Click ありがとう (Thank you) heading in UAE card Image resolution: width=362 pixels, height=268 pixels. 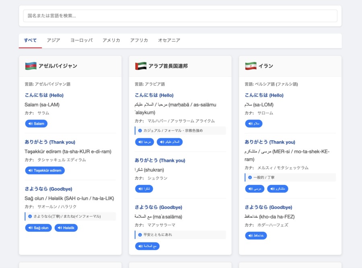point(160,160)
